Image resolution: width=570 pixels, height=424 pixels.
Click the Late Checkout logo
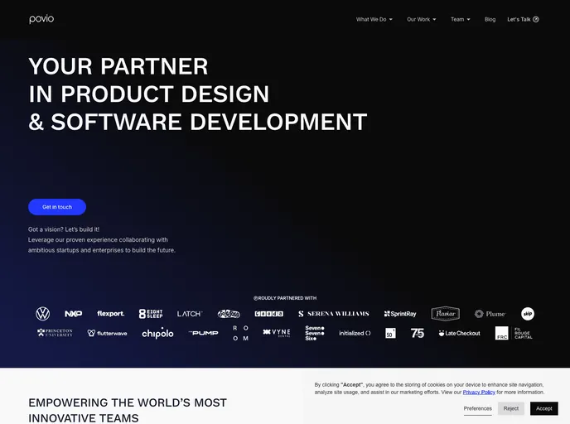[460, 333]
